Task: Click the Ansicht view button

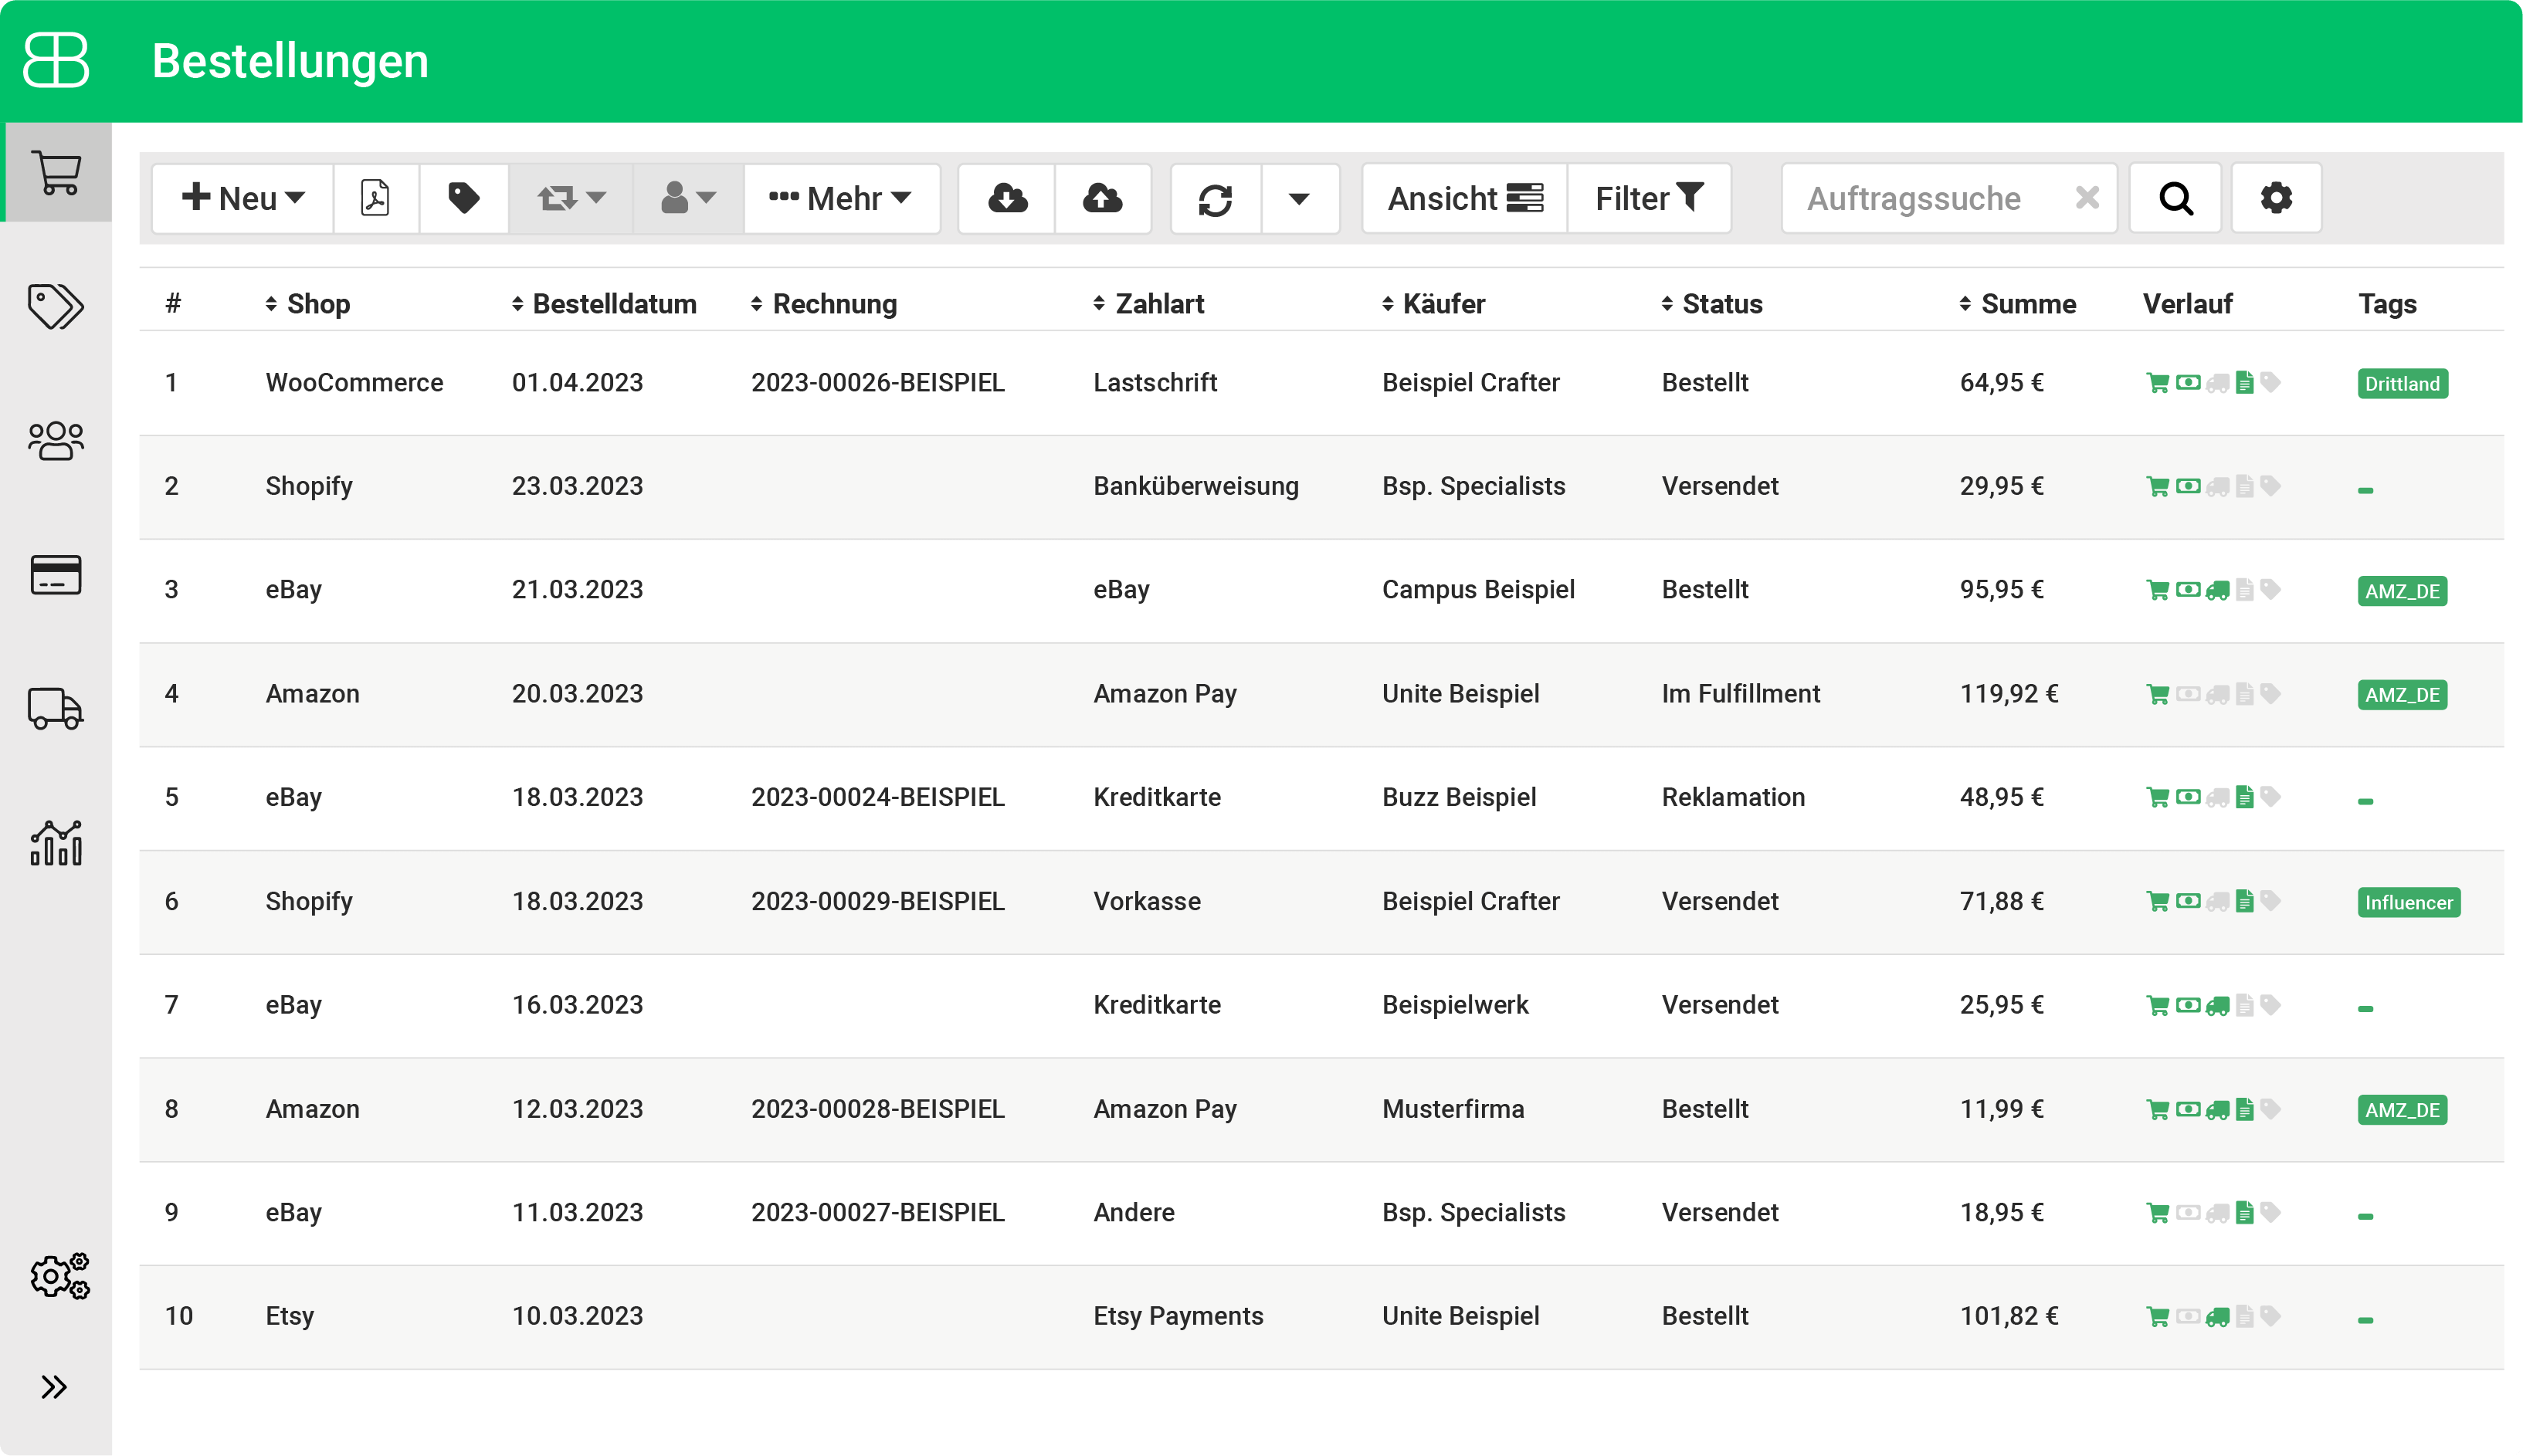Action: click(1465, 198)
